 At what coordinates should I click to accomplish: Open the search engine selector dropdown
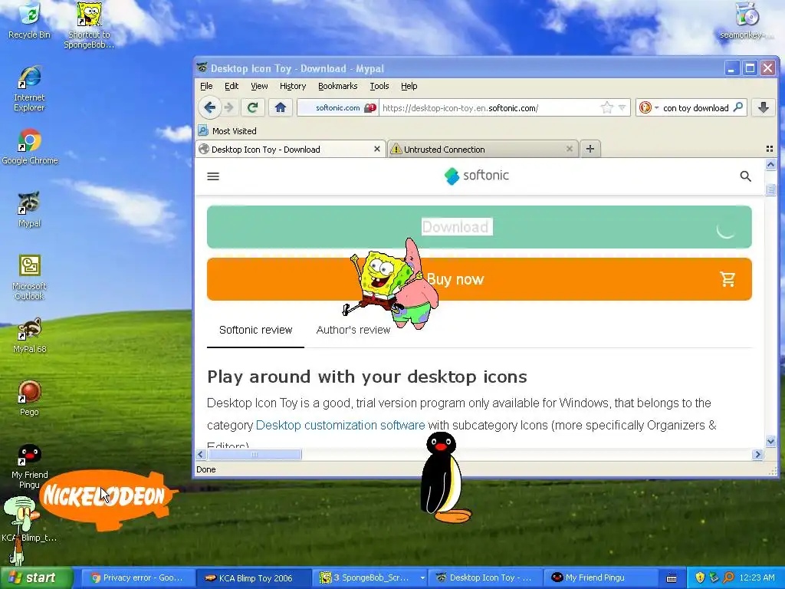649,107
